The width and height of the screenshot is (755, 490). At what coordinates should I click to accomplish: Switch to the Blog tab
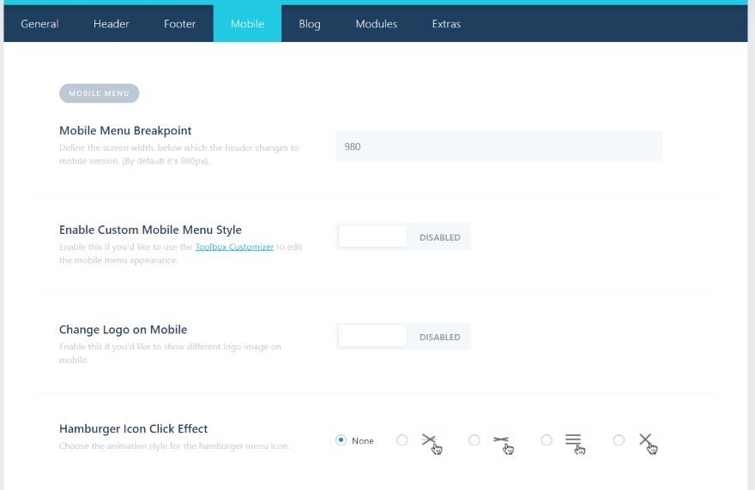pyautogui.click(x=310, y=24)
